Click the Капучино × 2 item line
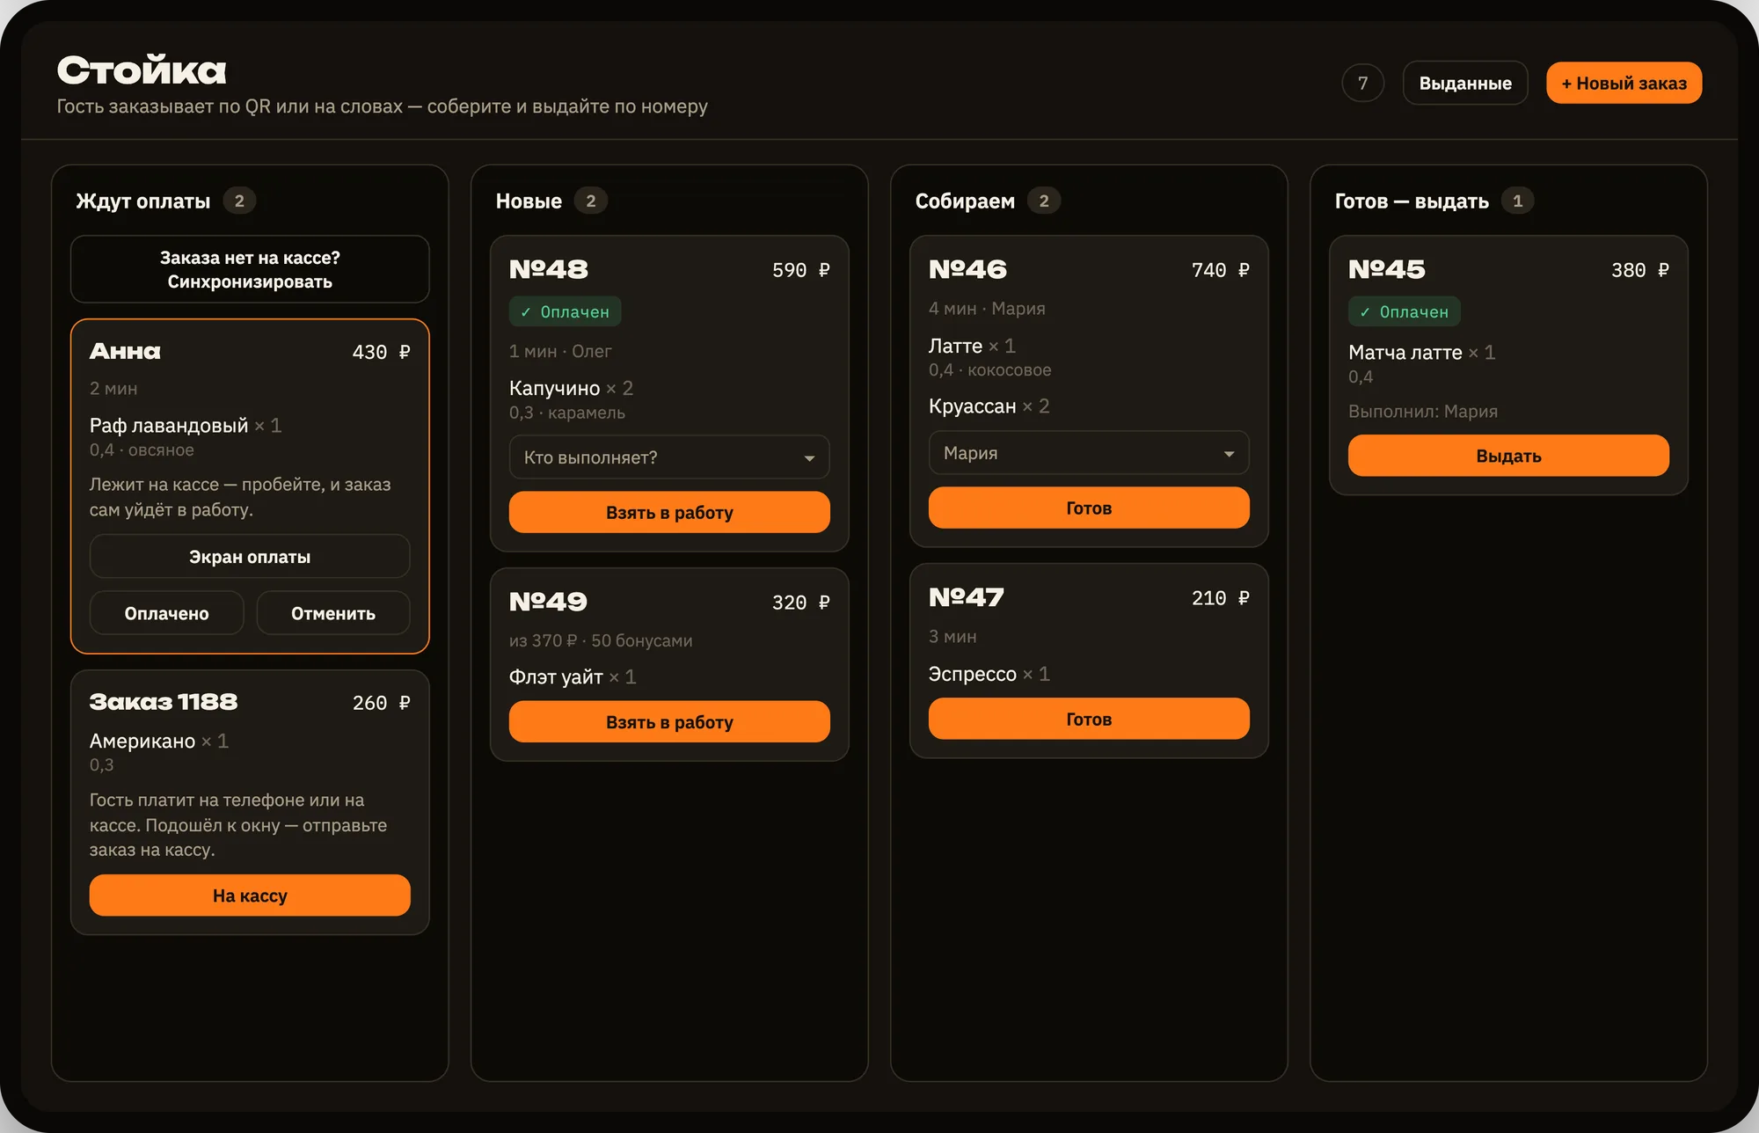Screen dimensions: 1759x1133 pyautogui.click(x=571, y=388)
